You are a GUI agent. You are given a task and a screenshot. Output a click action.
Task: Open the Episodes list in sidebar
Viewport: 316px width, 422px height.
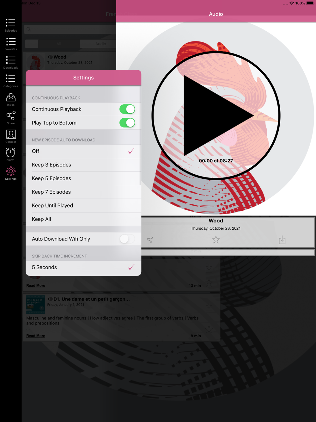click(x=11, y=25)
